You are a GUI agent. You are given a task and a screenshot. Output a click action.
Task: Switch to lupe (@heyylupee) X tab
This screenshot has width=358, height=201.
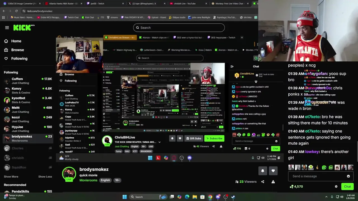pos(146,4)
